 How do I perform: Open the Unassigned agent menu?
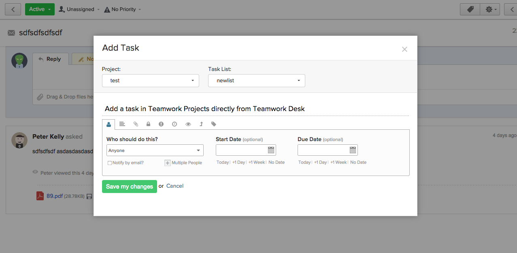point(79,9)
